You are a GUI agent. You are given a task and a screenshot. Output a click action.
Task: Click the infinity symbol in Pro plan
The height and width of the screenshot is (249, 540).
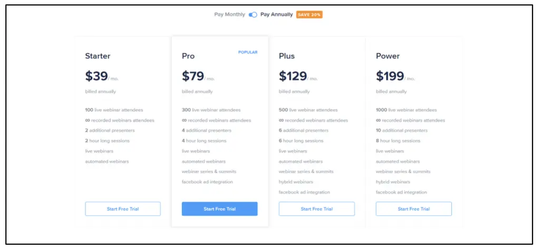(x=184, y=120)
